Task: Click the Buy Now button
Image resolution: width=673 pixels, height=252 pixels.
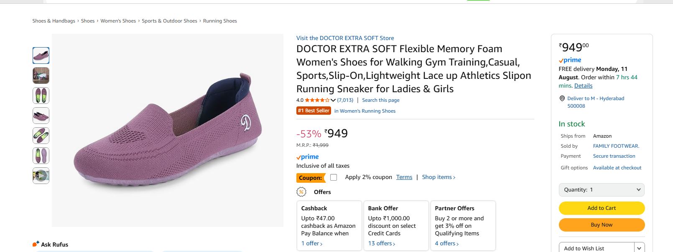Action: point(601,224)
